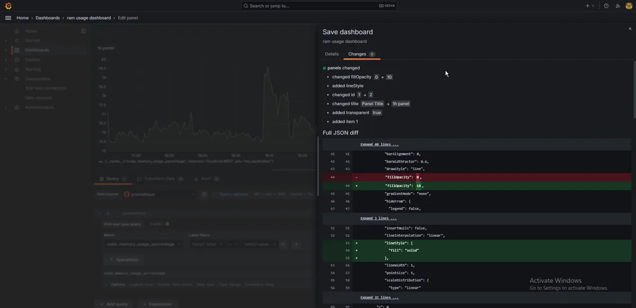This screenshot has height=308, width=636.
Task: Open the plus New dropdown in header
Action: tap(590, 6)
